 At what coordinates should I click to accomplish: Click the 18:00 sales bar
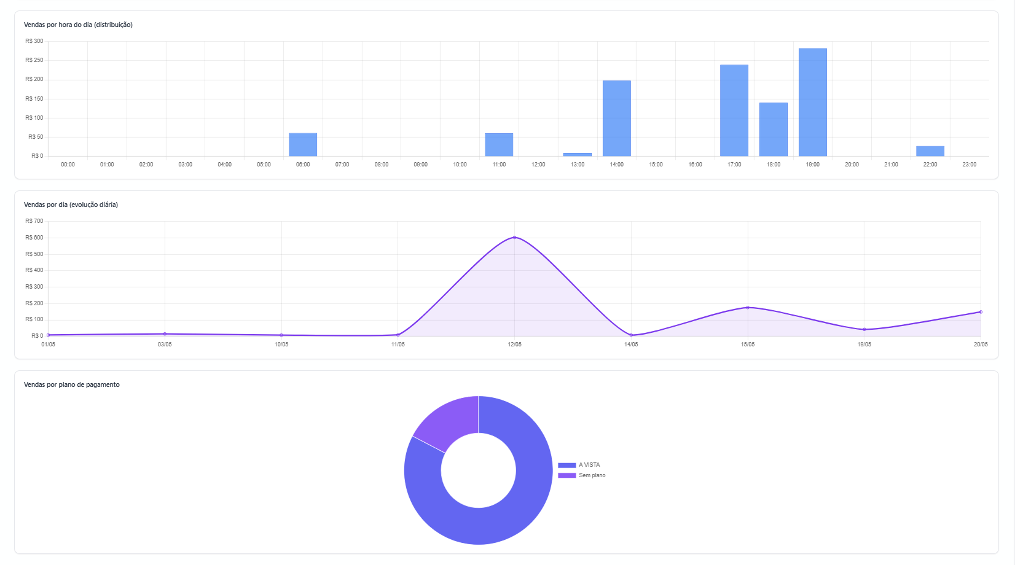774,130
